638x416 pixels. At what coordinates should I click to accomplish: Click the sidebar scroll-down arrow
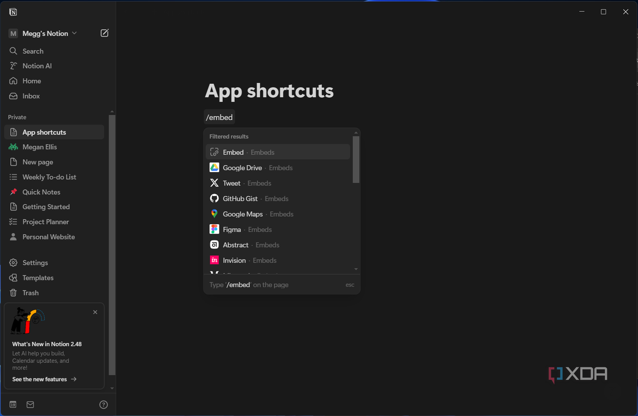click(x=112, y=388)
